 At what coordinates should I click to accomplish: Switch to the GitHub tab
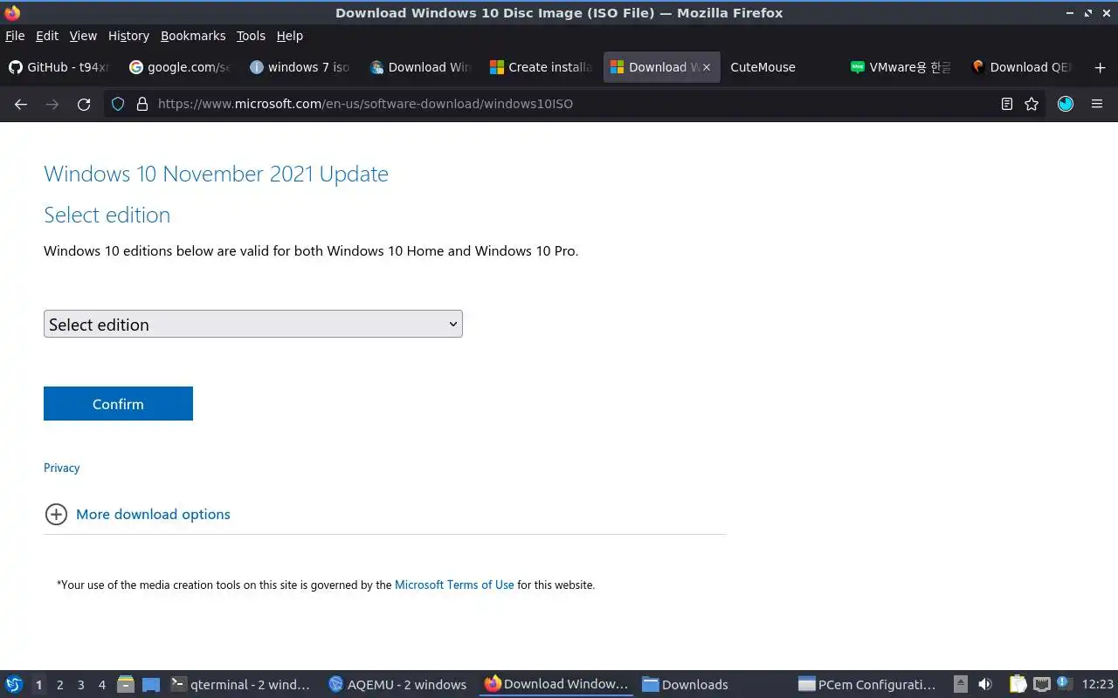click(59, 67)
